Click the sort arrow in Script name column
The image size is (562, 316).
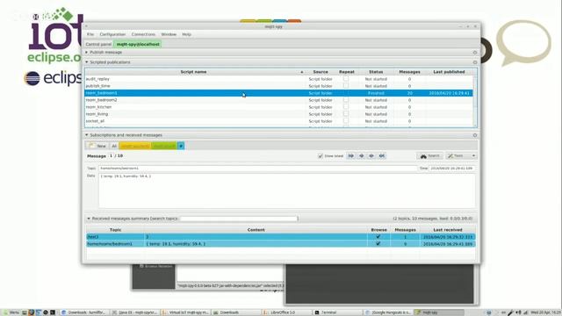302,72
